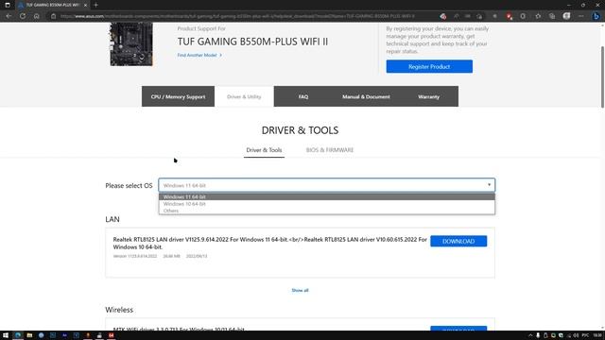Show hidden system tray icons
The height and width of the screenshot is (340, 605).
(x=530, y=335)
